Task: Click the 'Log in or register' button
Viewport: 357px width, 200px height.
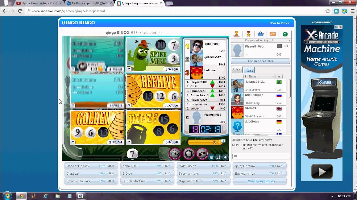Action: [x=260, y=61]
